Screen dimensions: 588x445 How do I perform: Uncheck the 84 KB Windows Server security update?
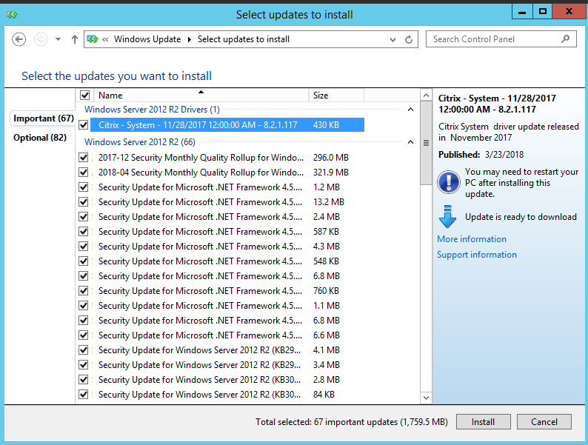(83, 395)
